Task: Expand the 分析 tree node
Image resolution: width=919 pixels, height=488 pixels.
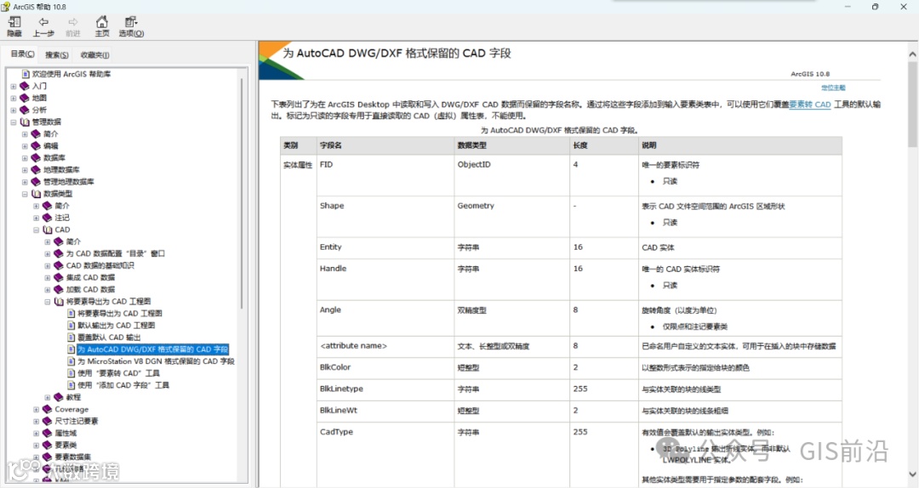Action: (14, 111)
